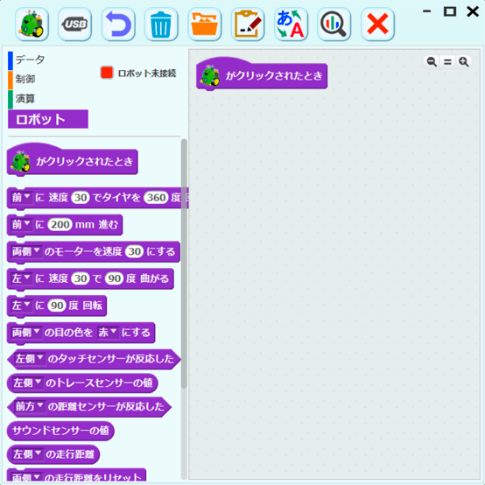The image size is (485, 485).
Task: Open 前方 dropdown in 距離センサー block
Action: pyautogui.click(x=30, y=406)
